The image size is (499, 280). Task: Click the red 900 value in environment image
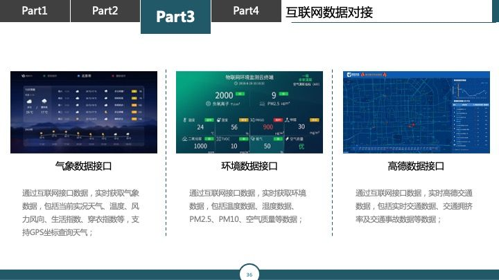[x=268, y=127]
